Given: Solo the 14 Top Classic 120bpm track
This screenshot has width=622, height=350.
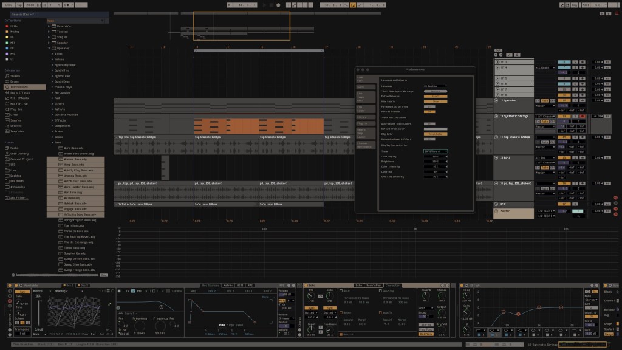Looking at the screenshot, I should pyautogui.click(x=574, y=137).
